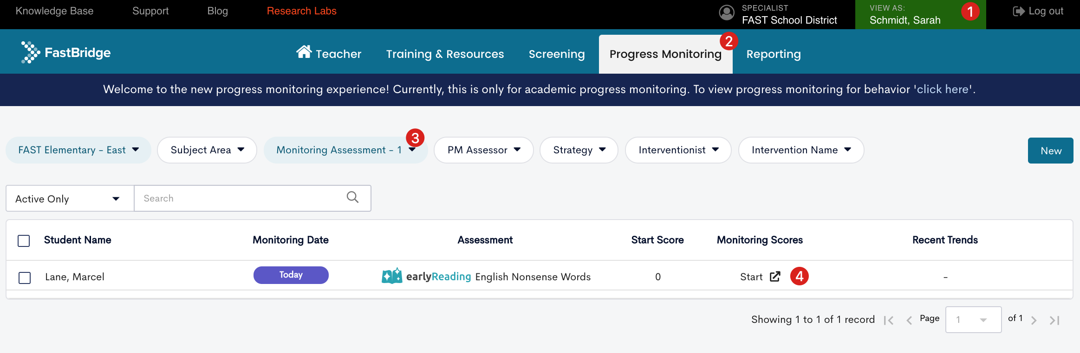Open the Teacher tab
This screenshot has width=1080, height=353.
(x=329, y=53)
